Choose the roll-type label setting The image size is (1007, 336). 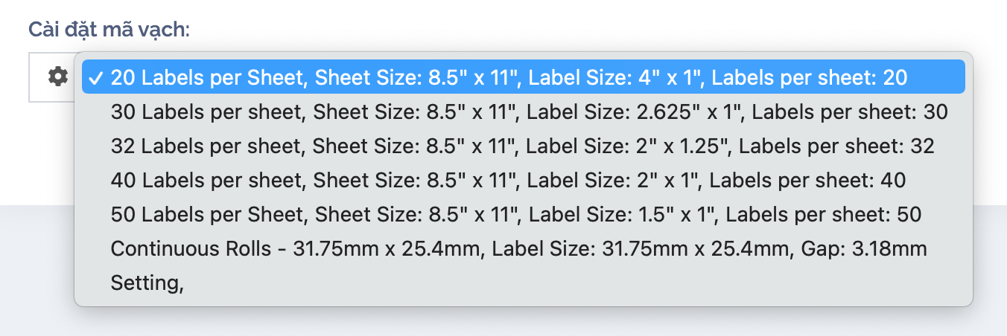pyautogui.click(x=518, y=249)
